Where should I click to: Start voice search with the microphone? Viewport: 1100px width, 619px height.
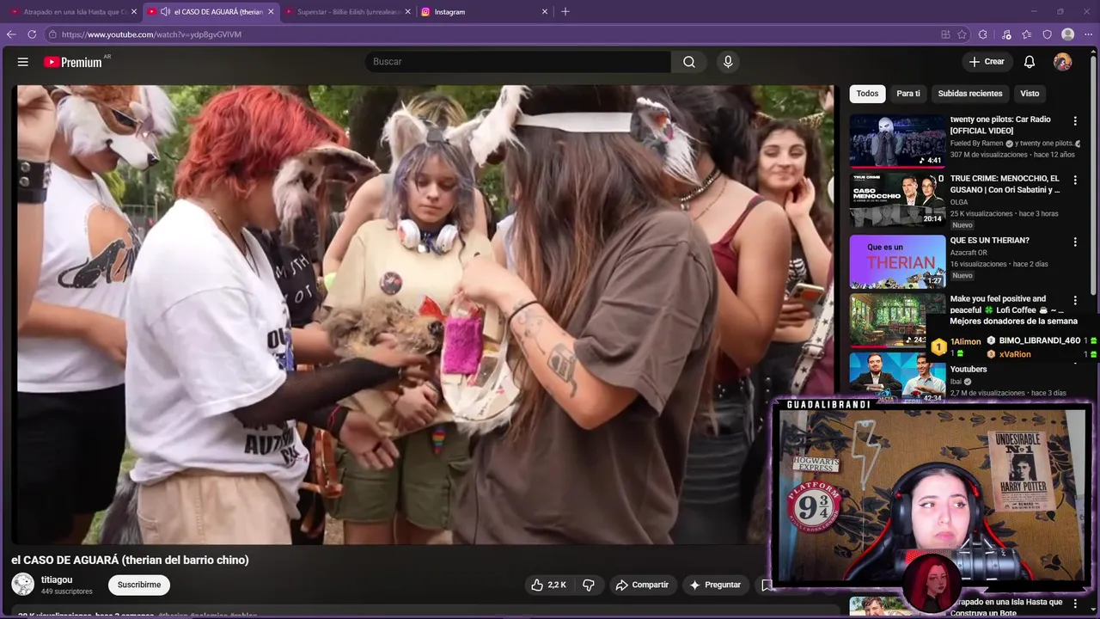728,62
